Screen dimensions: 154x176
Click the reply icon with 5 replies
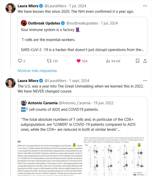click(20, 61)
